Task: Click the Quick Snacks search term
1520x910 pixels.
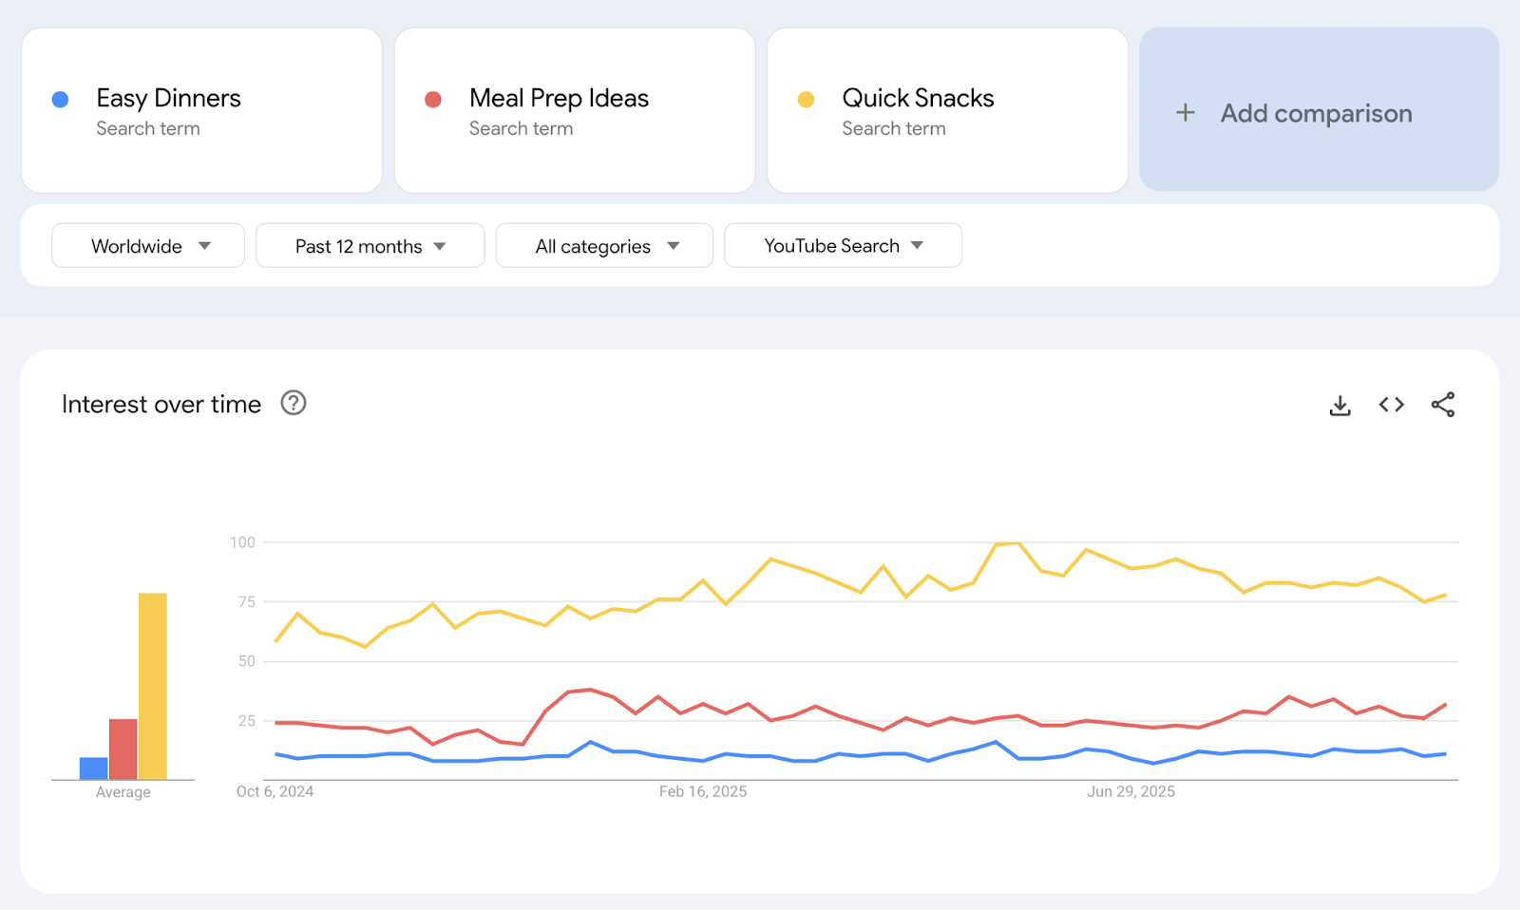Action: (918, 99)
